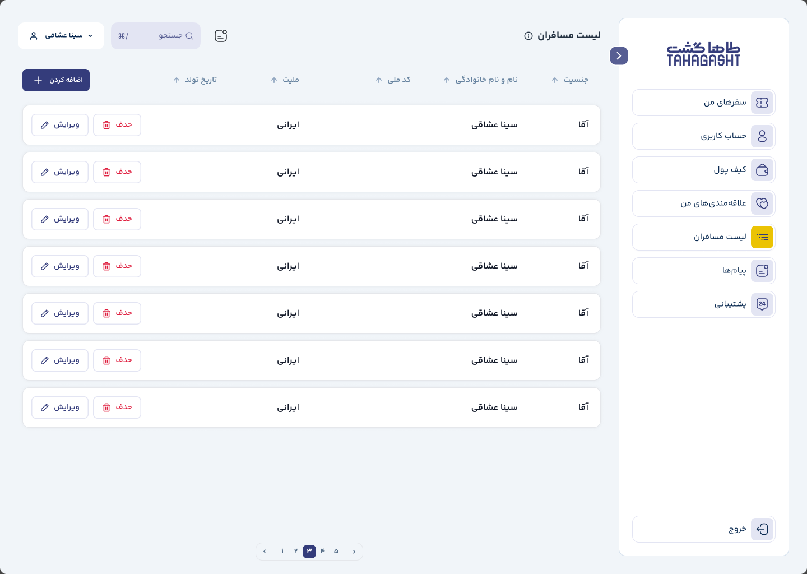
Task: Sort by جنسیت (Gender) column
Action: tap(570, 80)
